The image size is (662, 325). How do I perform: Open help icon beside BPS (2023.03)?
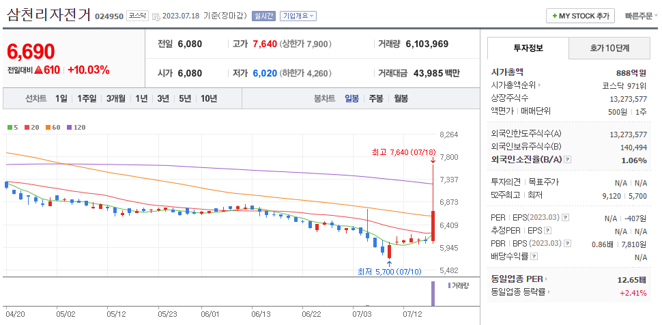click(568, 244)
